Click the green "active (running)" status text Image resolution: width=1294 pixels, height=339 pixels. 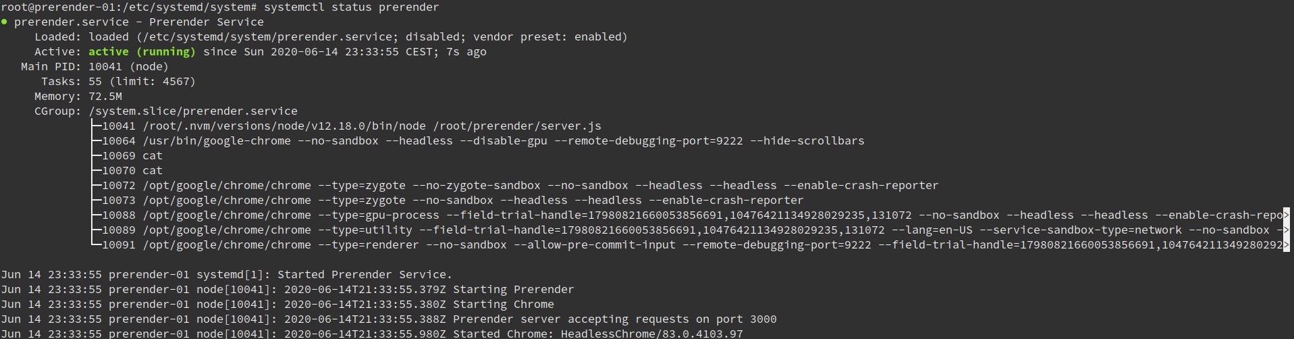click(x=142, y=51)
